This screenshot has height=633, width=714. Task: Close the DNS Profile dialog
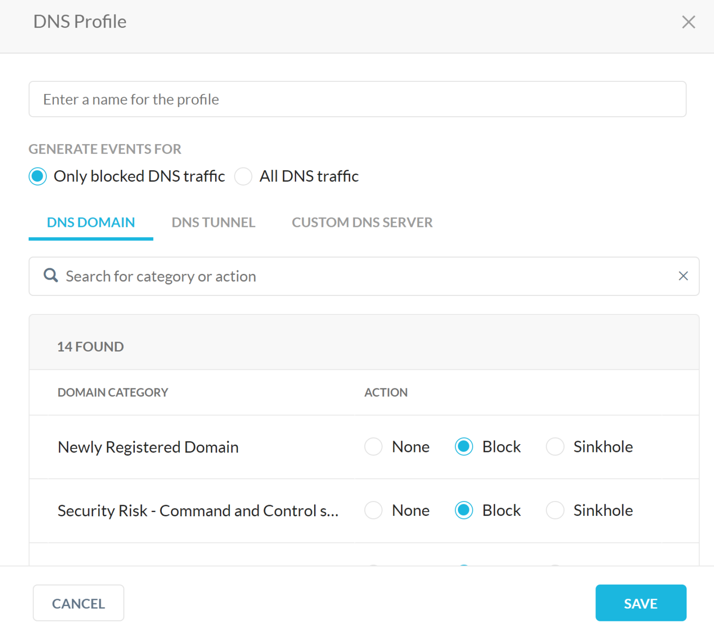(688, 21)
